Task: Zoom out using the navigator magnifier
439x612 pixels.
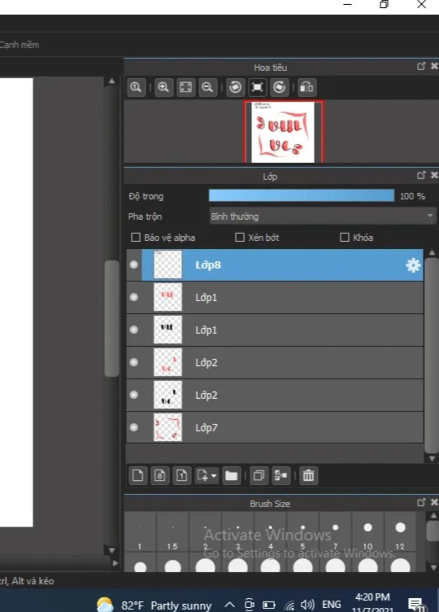Action: pos(207,88)
